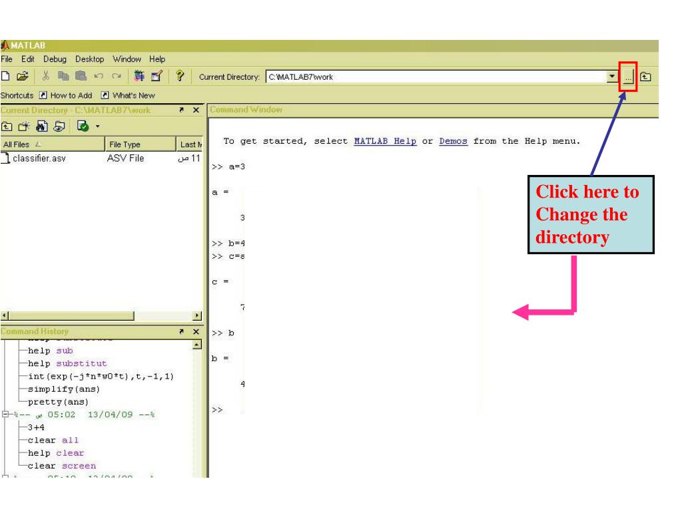Image resolution: width=682 pixels, height=511 pixels.
Task: Select 'pretty(ans)' in Command History
Action: [59, 402]
